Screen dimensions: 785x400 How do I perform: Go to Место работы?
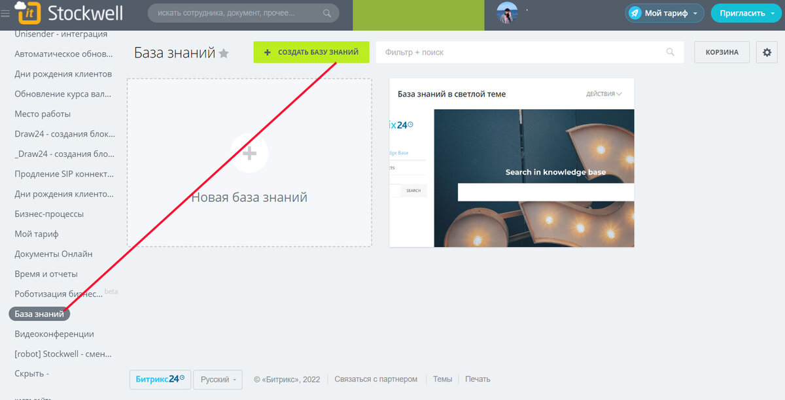[43, 114]
